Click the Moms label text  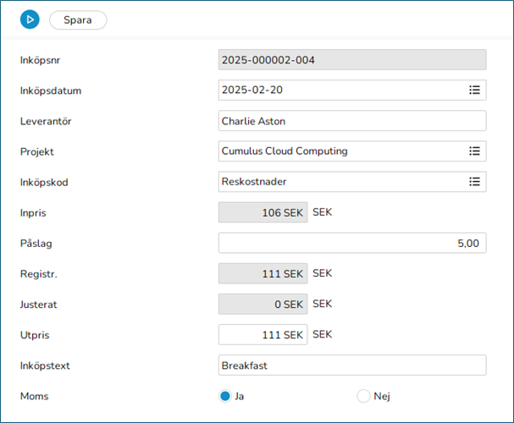point(34,395)
